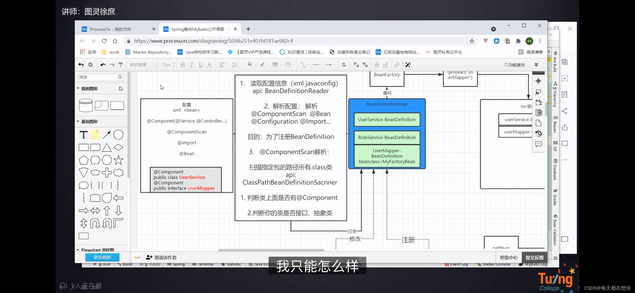Viewport: 635px width, 293px height.
Task: Select the cylinder database shape in my shapes
Action: coord(86,105)
